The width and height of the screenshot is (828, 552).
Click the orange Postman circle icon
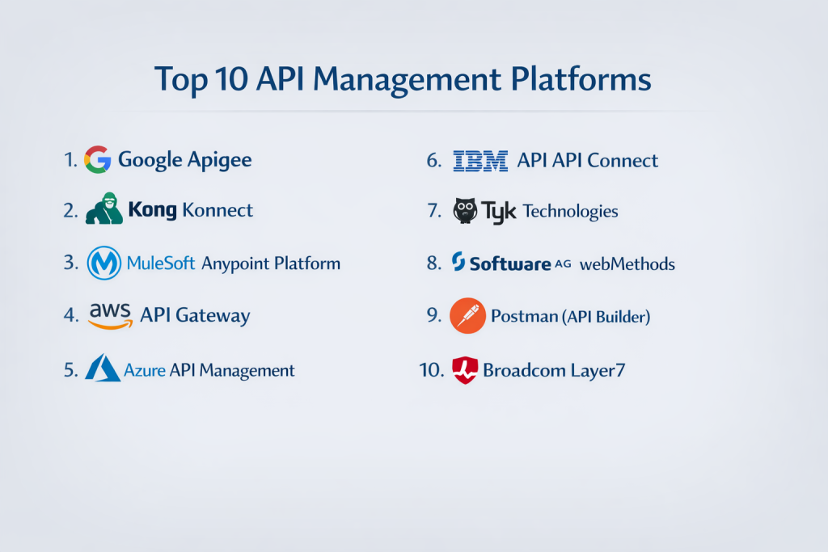pos(468,315)
